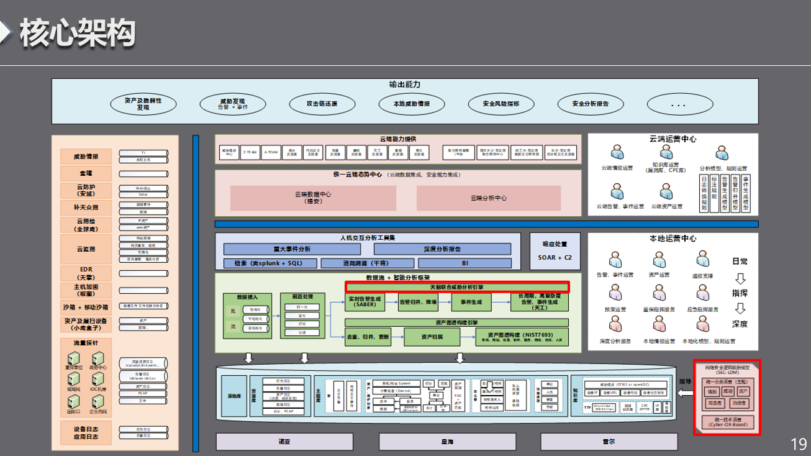Image resolution: width=811 pixels, height=456 pixels.
Task: Select the 云测绘(全球鹰) source box
Action: [x=86, y=225]
